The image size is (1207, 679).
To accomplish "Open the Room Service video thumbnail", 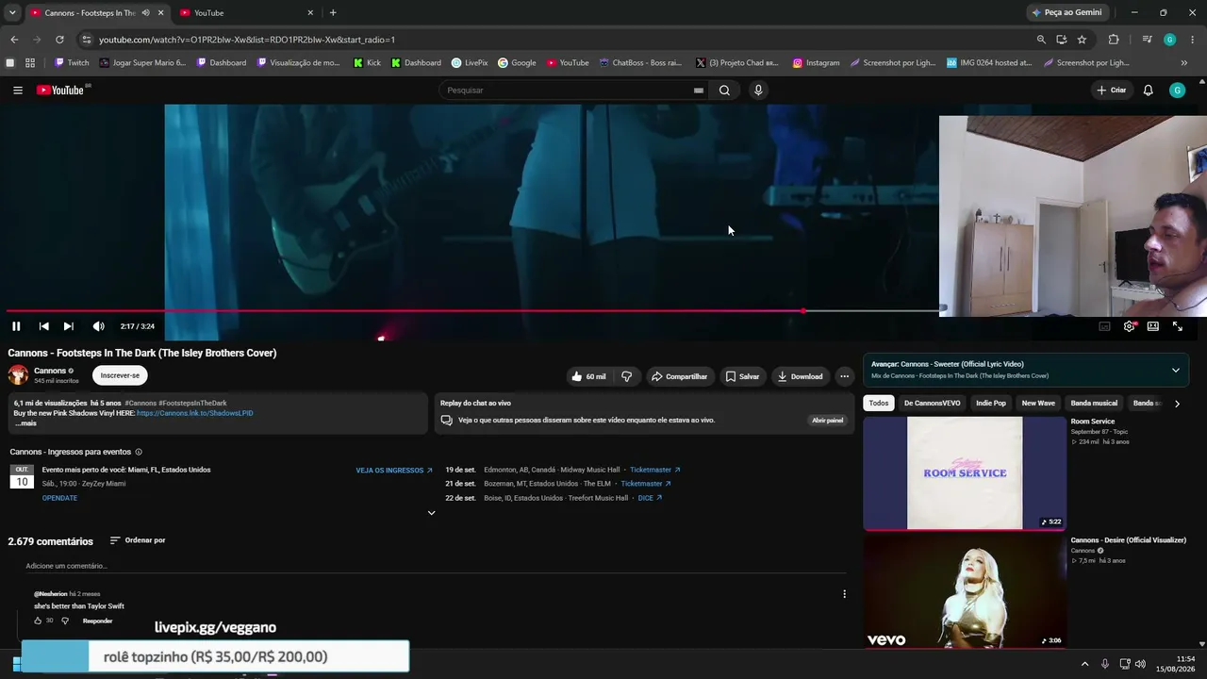I will [965, 473].
